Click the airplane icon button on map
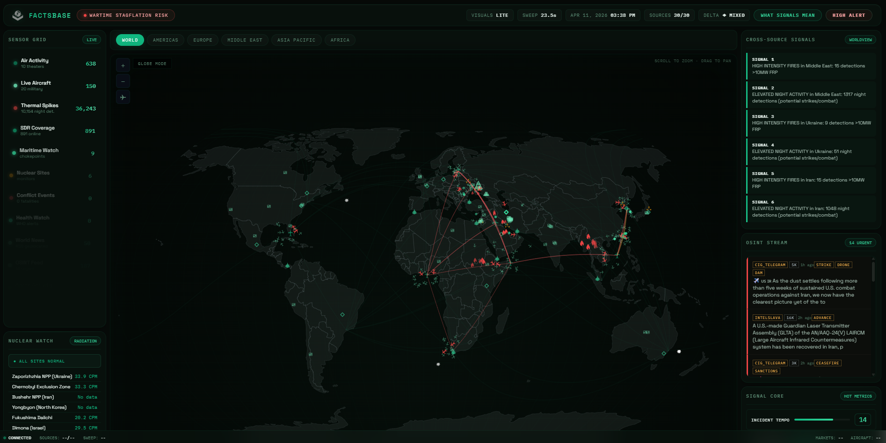Viewport: 886px width, 443px height. coord(123,97)
